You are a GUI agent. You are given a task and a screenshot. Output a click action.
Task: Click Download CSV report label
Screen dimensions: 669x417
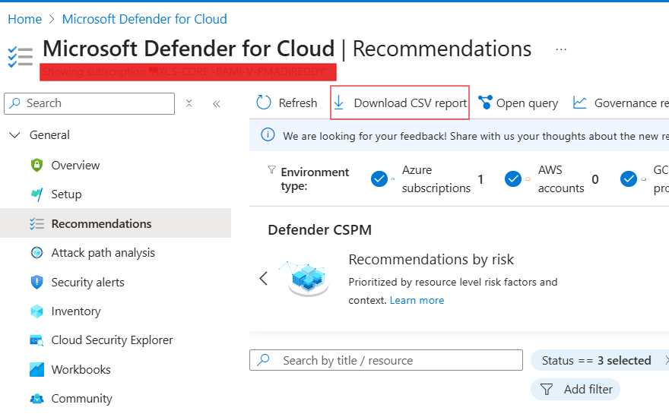[411, 103]
